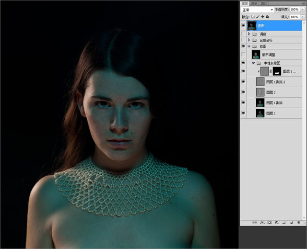Add a layer mask using bottom icon
307x249 pixels.
click(x=269, y=223)
